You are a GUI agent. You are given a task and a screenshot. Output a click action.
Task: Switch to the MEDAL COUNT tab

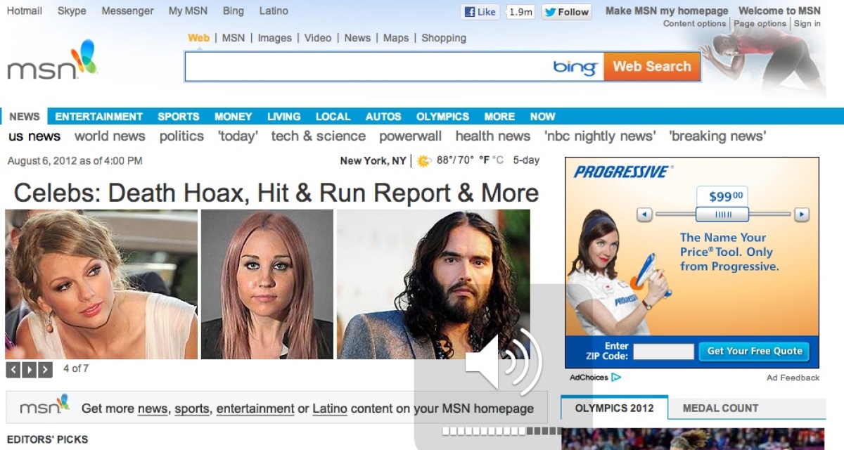click(x=720, y=408)
